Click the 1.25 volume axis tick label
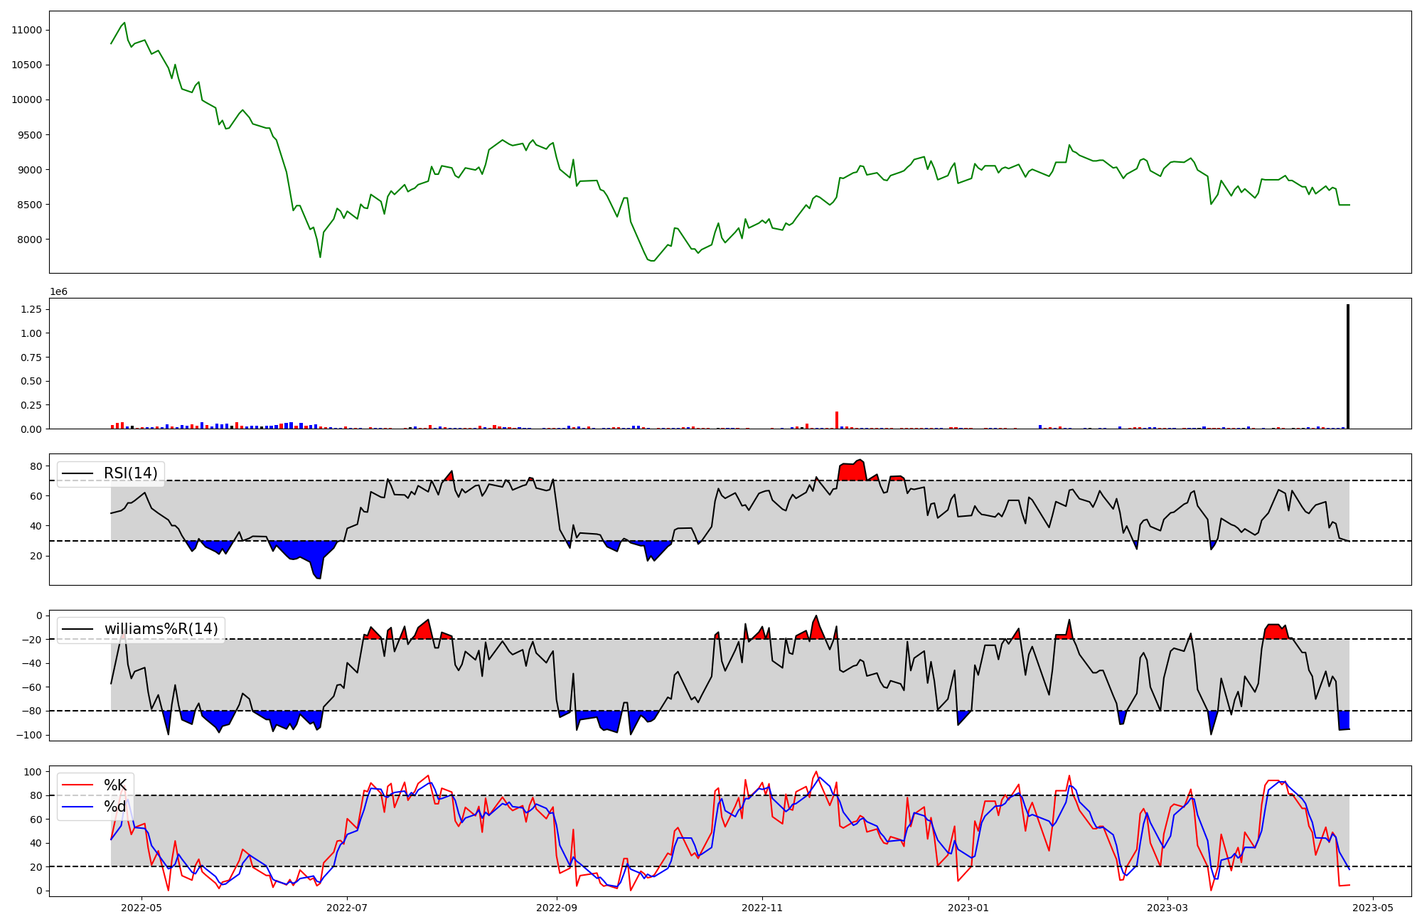Screen dimensions: 1422x924 [x=32, y=309]
